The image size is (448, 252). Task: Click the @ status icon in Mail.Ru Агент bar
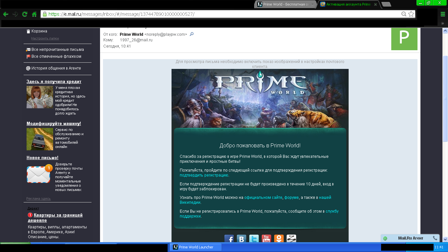pos(385,239)
